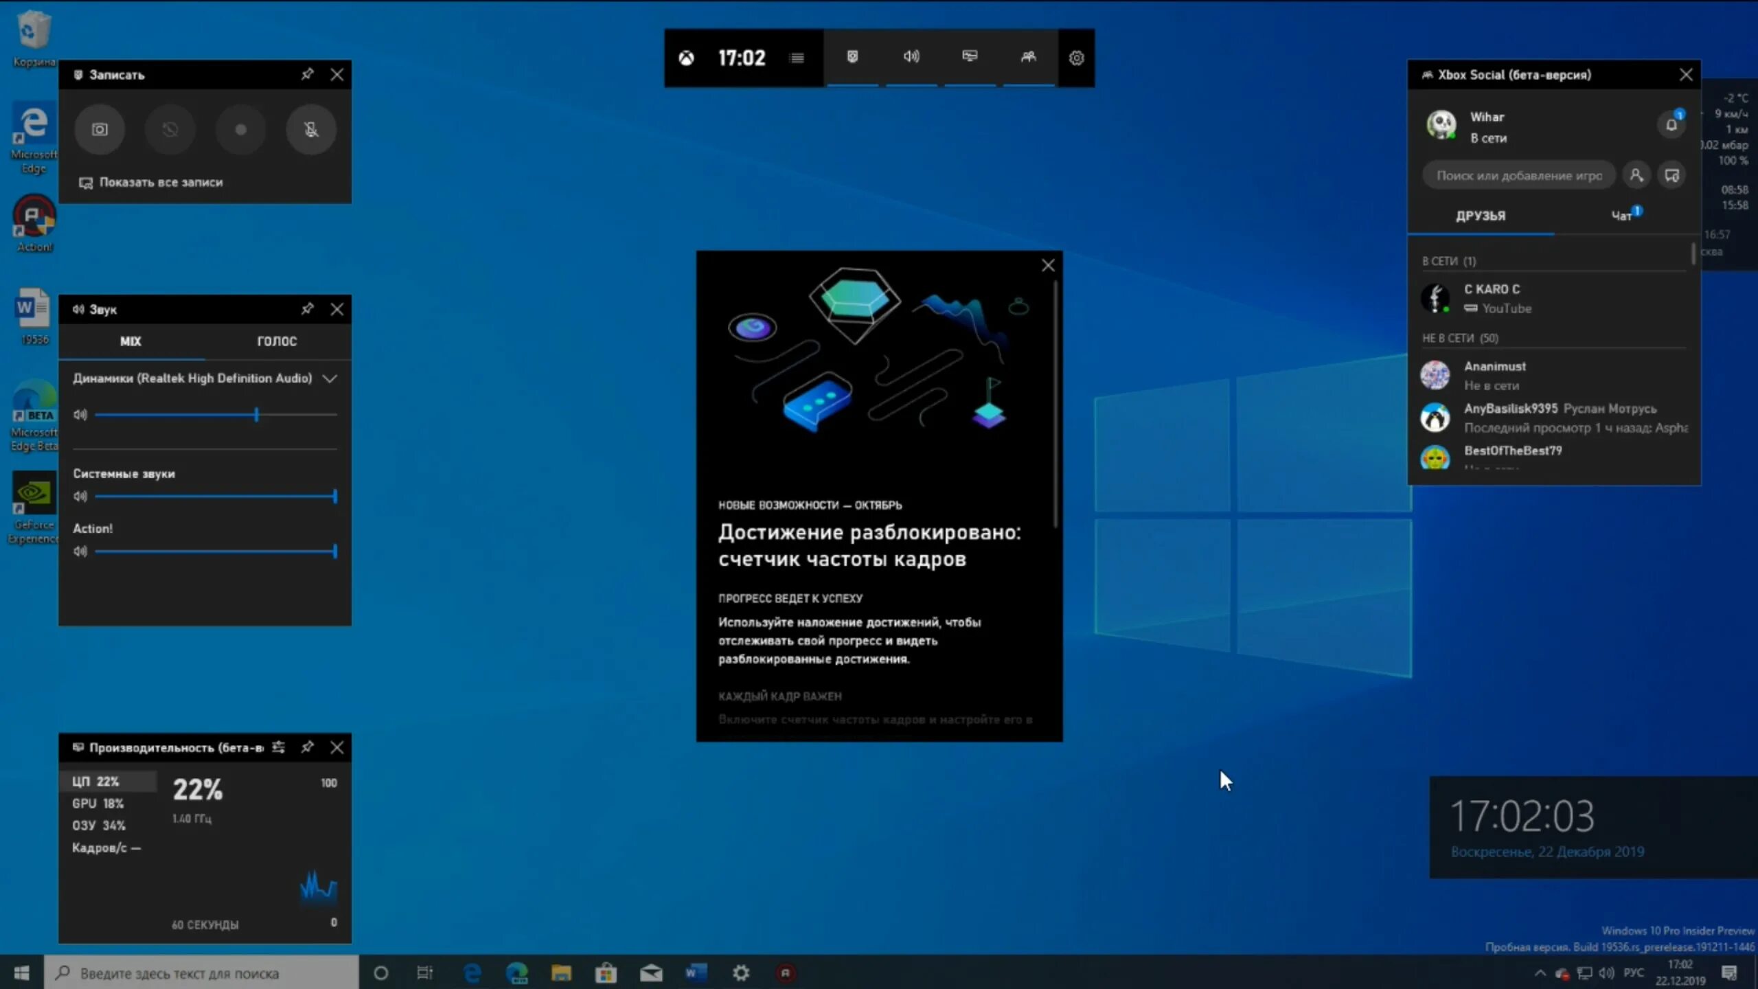Click the taskbar search box
Viewport: 1758px width, 989px height.
point(201,973)
